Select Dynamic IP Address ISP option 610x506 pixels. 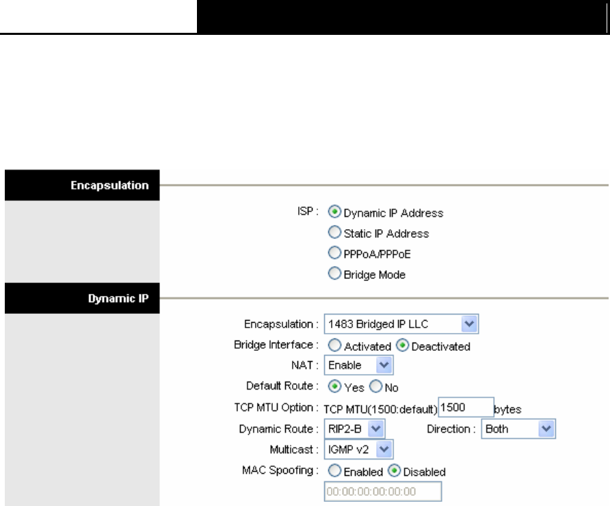pyautogui.click(x=334, y=212)
